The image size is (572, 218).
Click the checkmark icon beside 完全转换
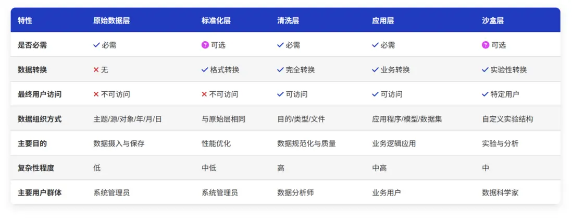pyautogui.click(x=281, y=69)
